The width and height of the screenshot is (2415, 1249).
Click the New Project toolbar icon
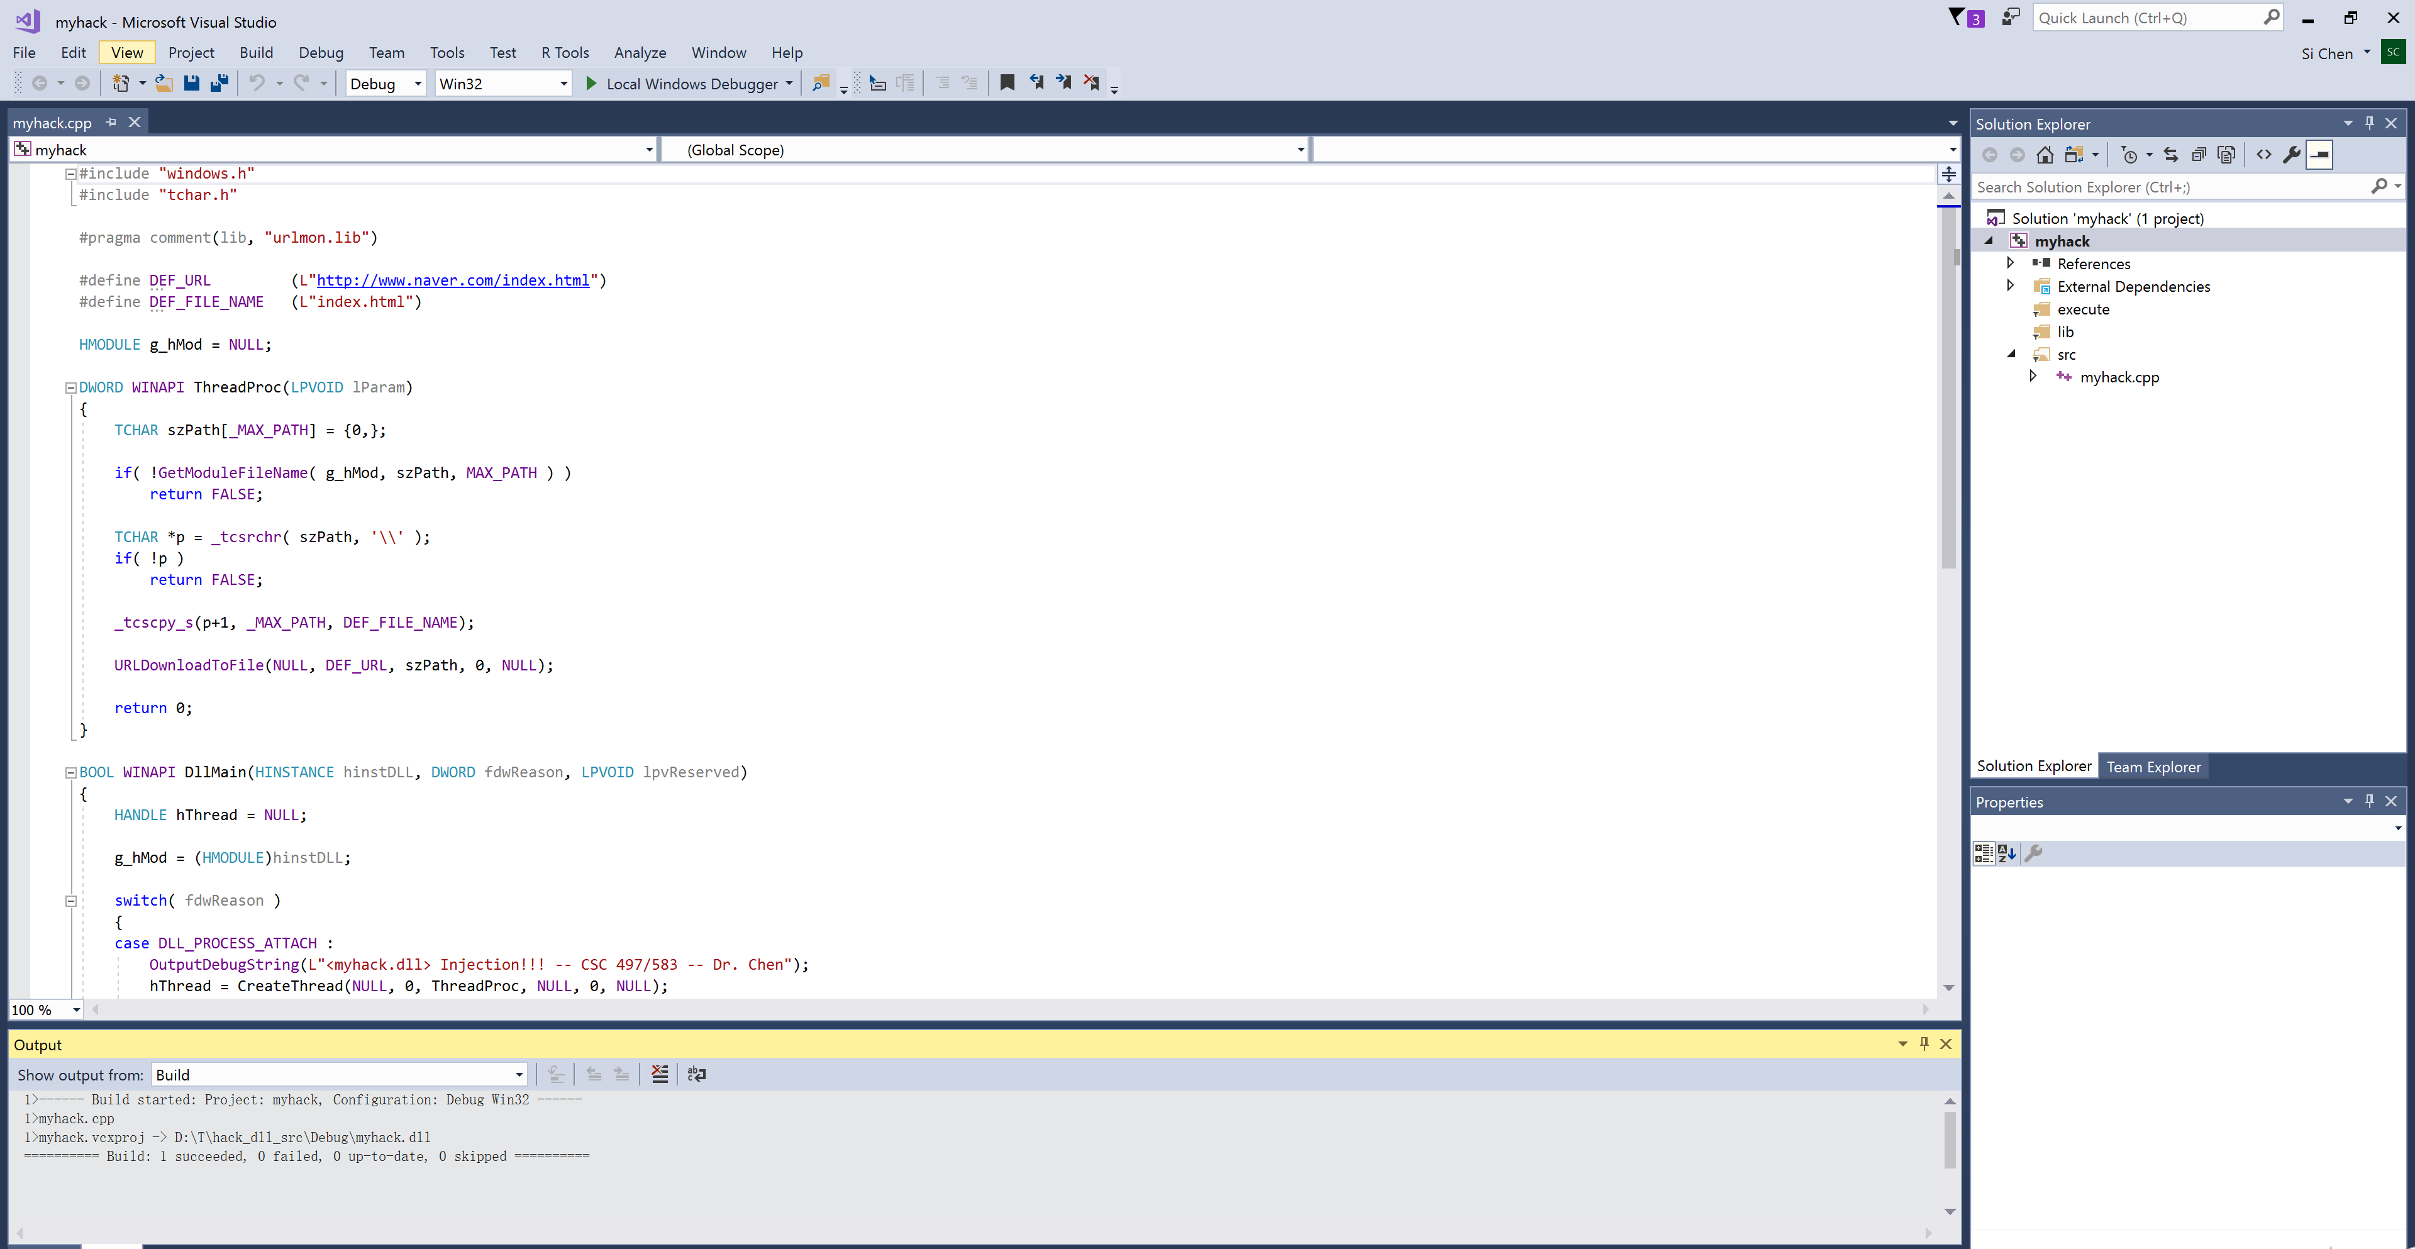coord(121,84)
